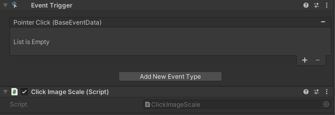This screenshot has width=335, height=115.
Task: Open Event Trigger preset selector icon
Action: pyautogui.click(x=316, y=5)
